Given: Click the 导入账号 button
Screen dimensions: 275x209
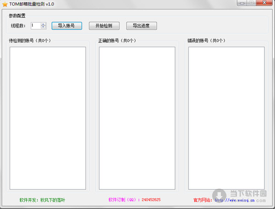Looking at the screenshot, I should coord(66,26).
